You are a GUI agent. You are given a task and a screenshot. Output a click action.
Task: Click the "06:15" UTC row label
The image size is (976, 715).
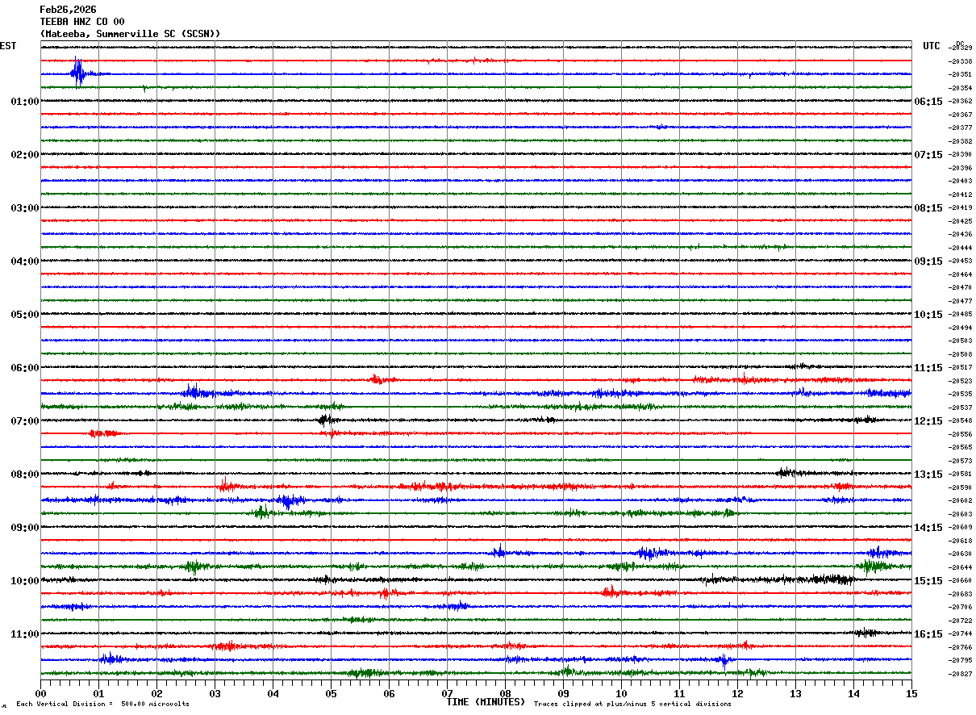pyautogui.click(x=928, y=102)
